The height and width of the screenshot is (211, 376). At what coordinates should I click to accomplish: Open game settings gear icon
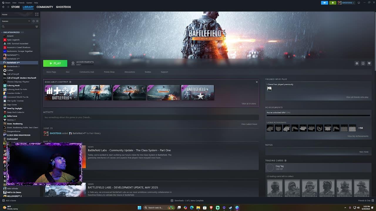click(x=357, y=63)
